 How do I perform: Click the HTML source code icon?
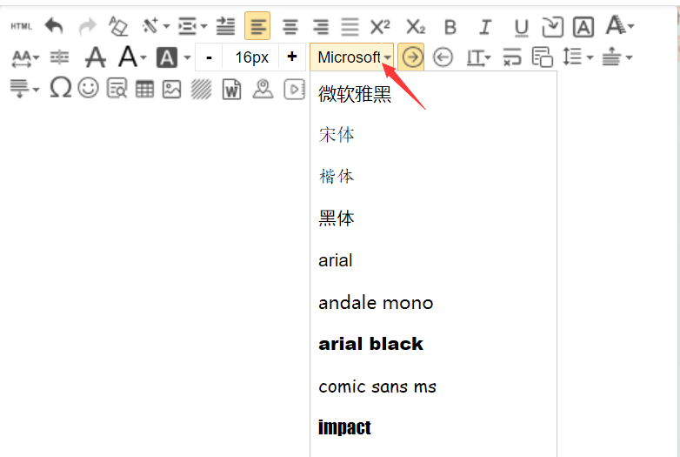[21, 27]
